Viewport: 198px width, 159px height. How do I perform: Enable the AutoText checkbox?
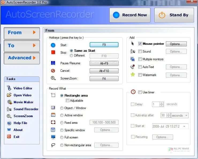pyautogui.click(x=140, y=67)
